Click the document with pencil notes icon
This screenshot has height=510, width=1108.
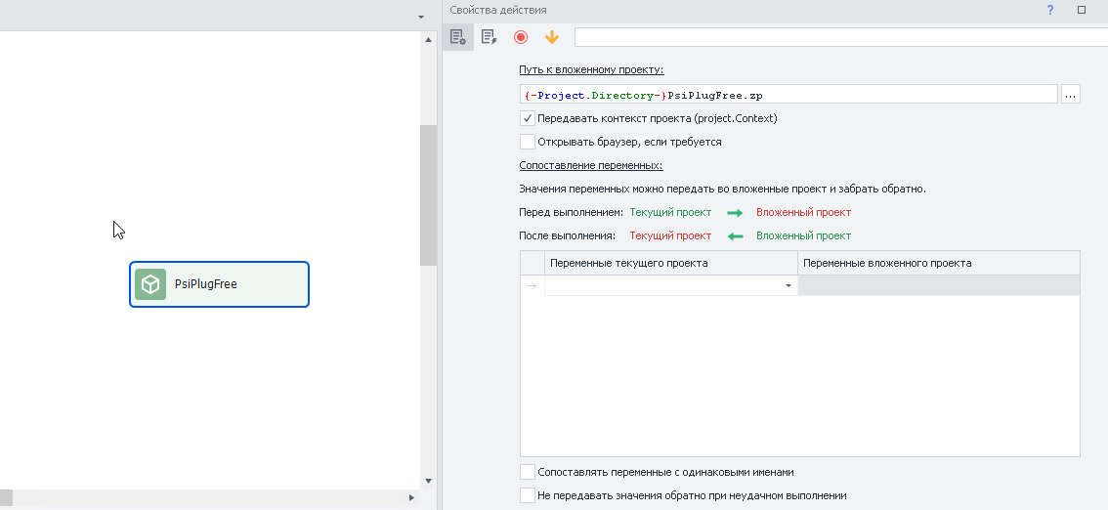point(490,37)
